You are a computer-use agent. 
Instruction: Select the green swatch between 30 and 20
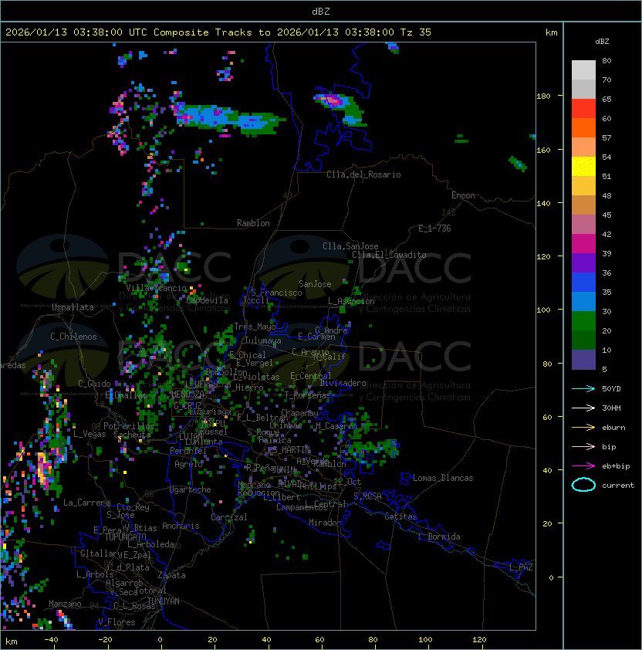click(583, 320)
